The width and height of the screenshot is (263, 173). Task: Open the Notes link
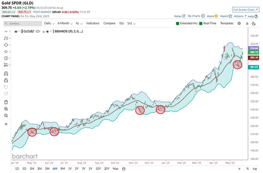click(x=179, y=16)
